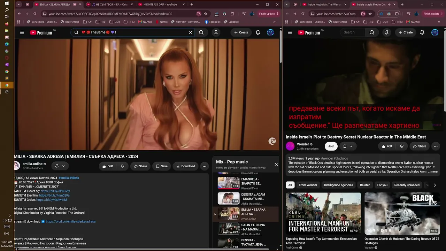
Task: Mute the Inside Israel's Plot tab audio
Action: (389, 5)
